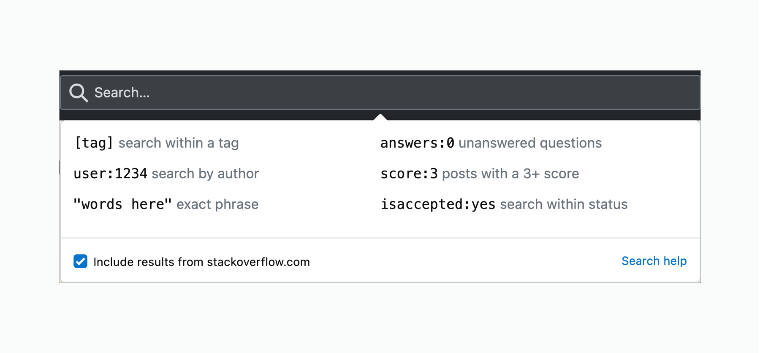Viewport: 760px width, 353px height.
Task: Uncheck the stackoverflow.com results checkbox
Action: [x=80, y=261]
